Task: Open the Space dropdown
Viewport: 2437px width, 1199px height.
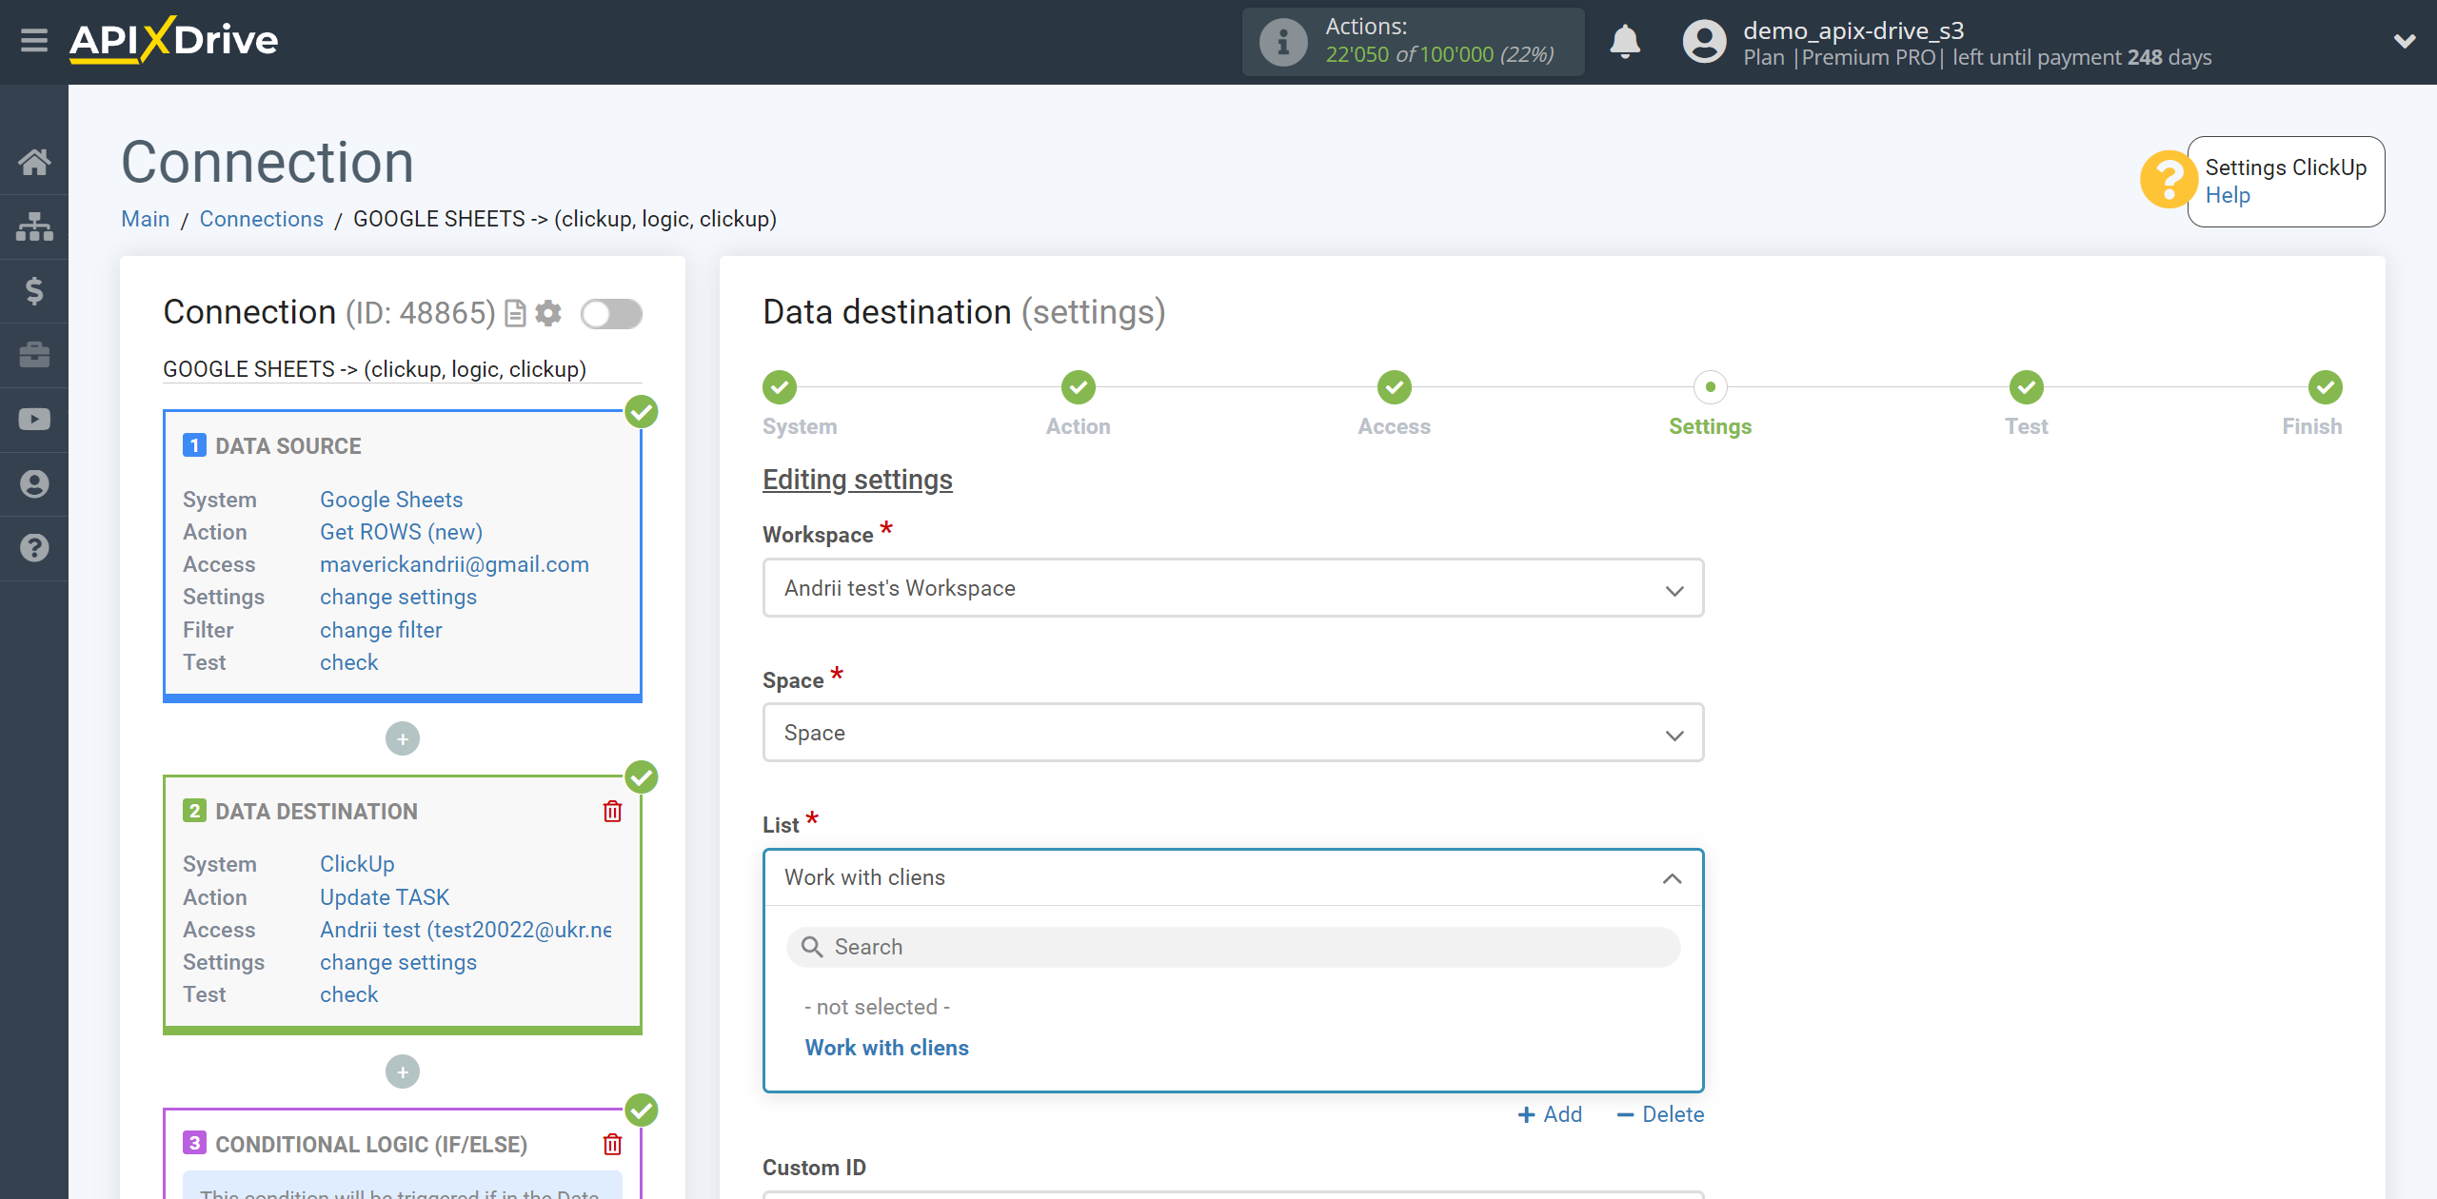Action: point(1233,733)
